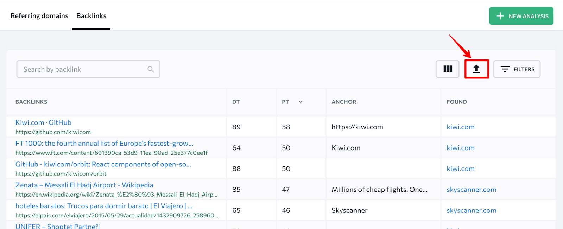Screen dimensions: 563x229
Task: Focus the Search by backlink field
Action: click(x=88, y=69)
